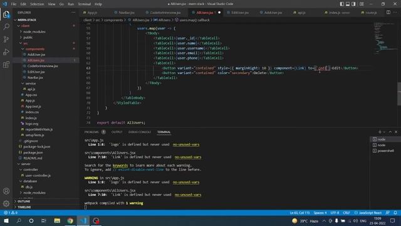Open the Help menu
401x226 pixels.
(x=98, y=4)
